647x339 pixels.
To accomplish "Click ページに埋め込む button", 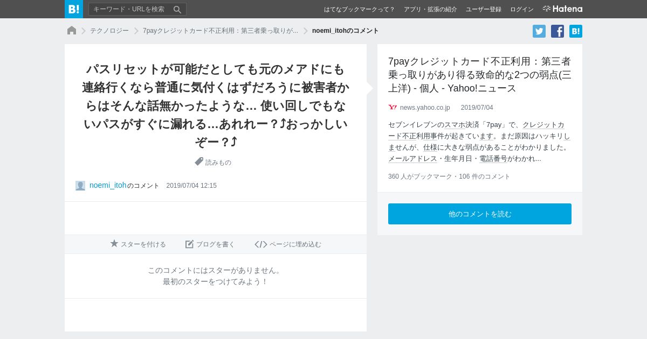I will pos(288,244).
